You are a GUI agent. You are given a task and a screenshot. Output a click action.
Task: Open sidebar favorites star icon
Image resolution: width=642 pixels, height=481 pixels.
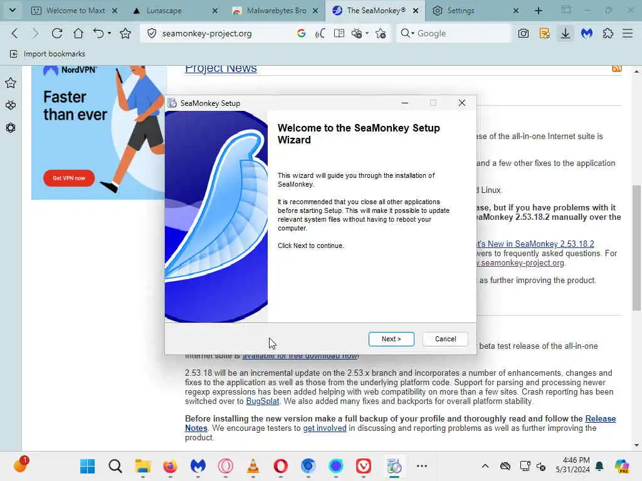click(11, 83)
